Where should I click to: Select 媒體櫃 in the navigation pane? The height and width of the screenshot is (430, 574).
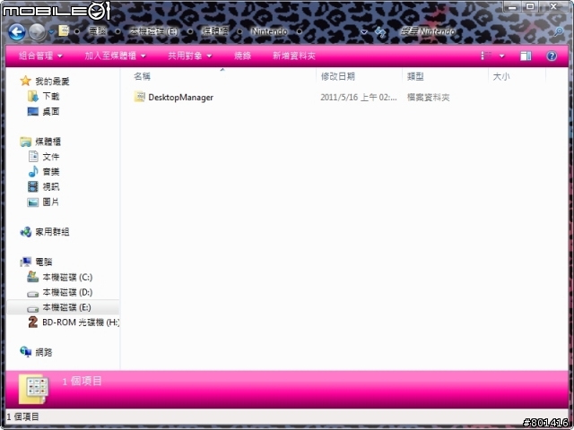pos(48,142)
